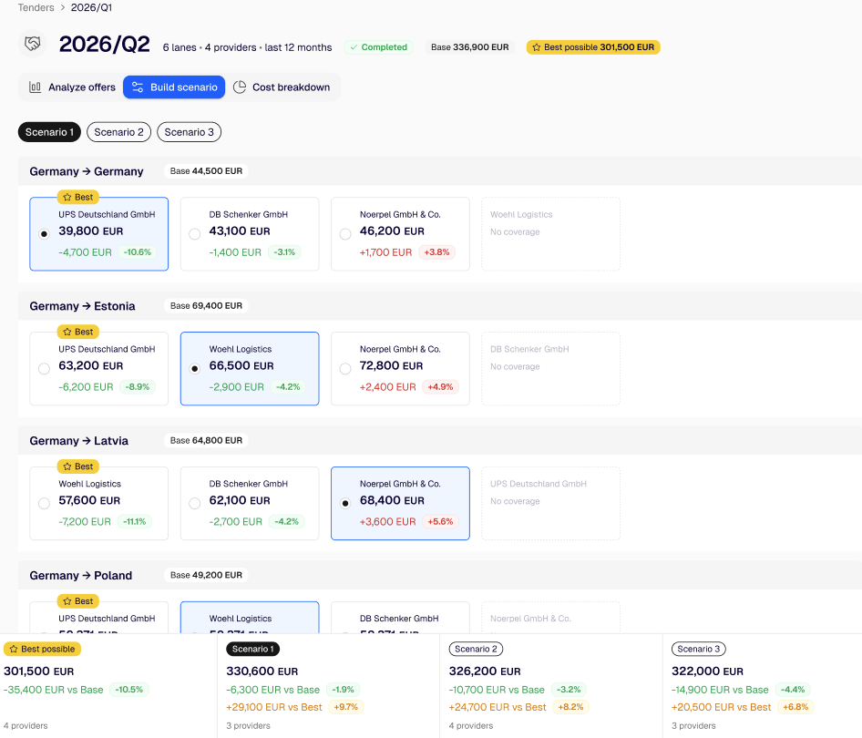Click the pie chart icon in Cost breakdown
Image resolution: width=862 pixels, height=738 pixels.
point(240,87)
